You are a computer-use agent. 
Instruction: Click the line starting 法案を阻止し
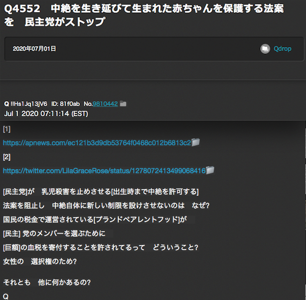[x=106, y=206]
